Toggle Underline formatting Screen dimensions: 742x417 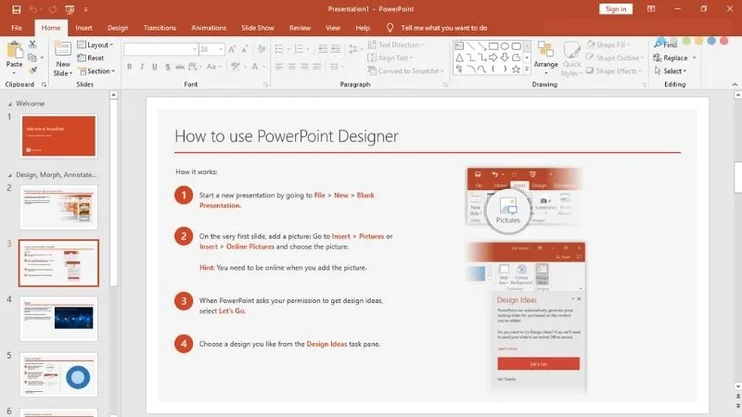[x=155, y=67]
